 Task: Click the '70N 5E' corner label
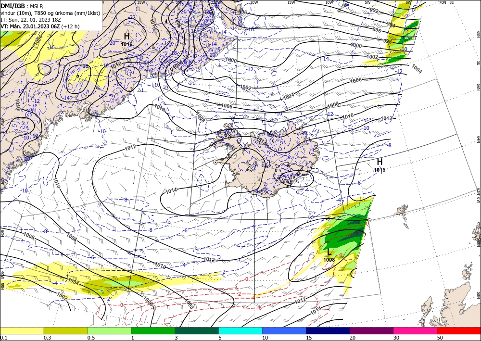pyautogui.click(x=446, y=2)
